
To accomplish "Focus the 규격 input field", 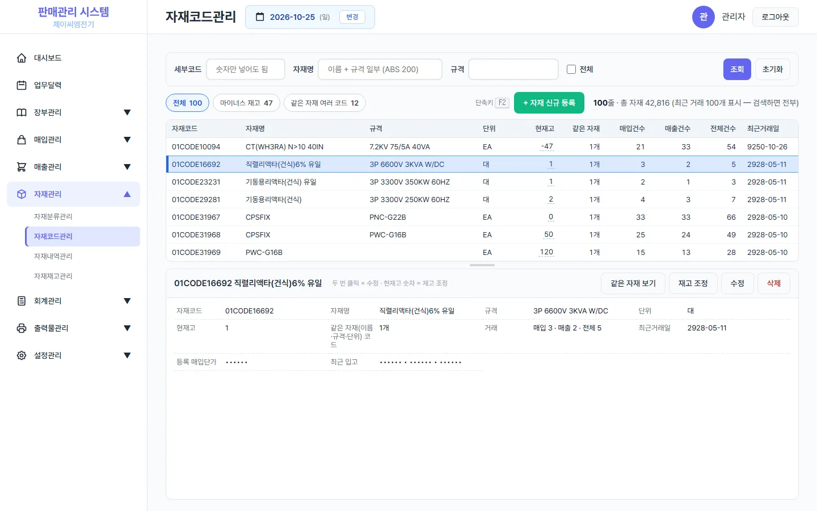I will [513, 69].
